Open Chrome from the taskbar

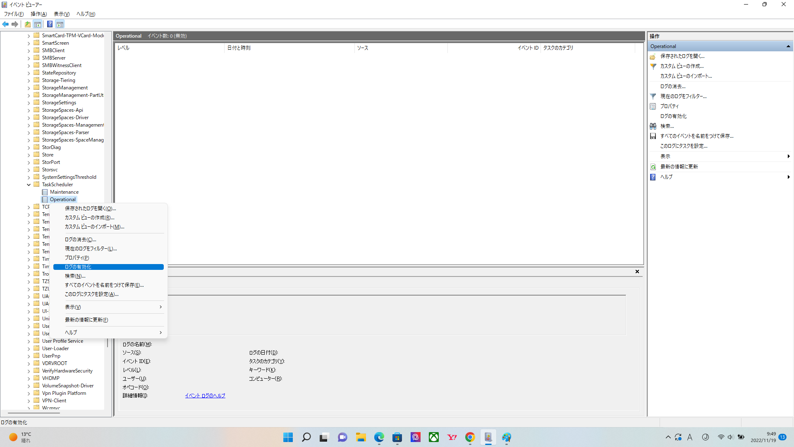coord(470,437)
